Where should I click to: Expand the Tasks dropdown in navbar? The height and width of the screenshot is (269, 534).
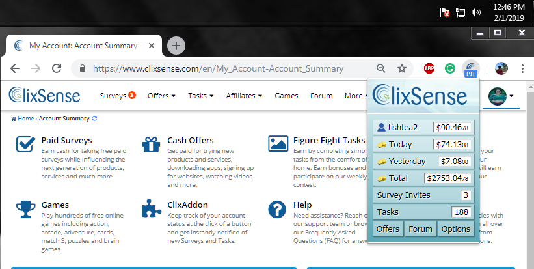[201, 96]
